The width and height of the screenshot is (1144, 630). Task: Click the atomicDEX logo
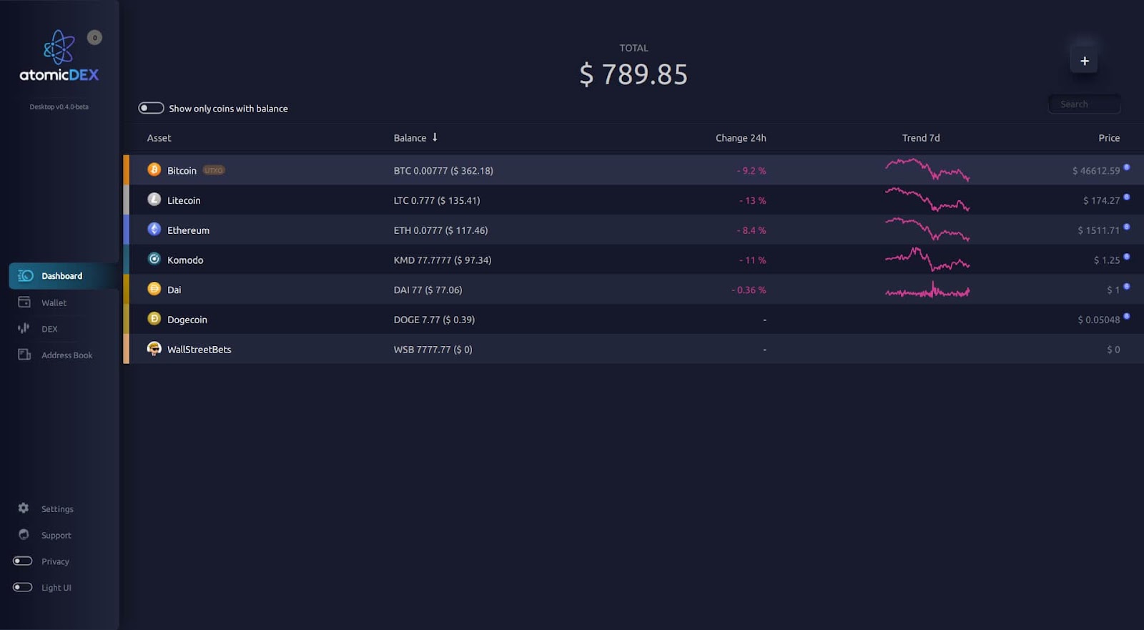tap(59, 56)
